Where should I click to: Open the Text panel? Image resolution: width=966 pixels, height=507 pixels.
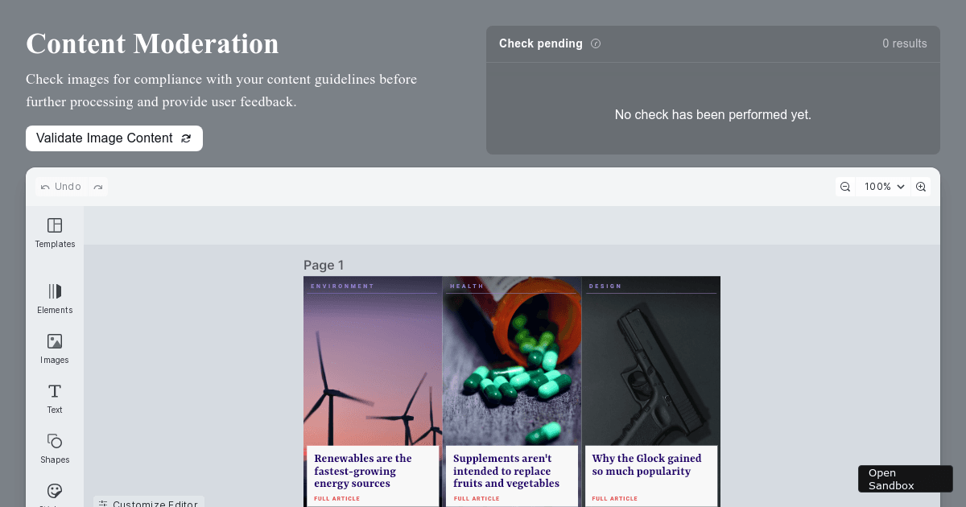54,398
